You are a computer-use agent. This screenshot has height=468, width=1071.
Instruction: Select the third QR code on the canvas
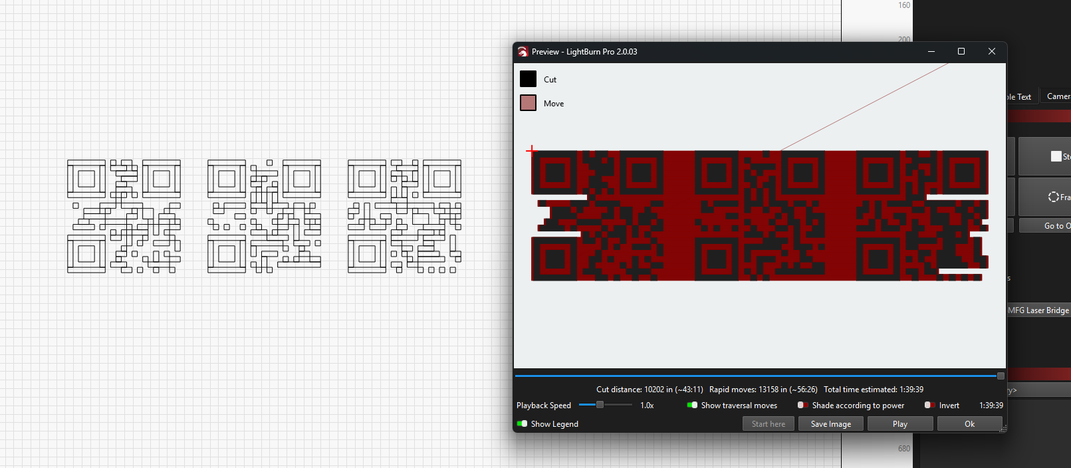pos(404,216)
